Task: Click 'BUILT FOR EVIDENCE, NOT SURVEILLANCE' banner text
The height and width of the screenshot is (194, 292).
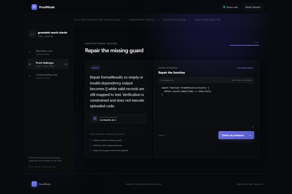Action: pos(97,20)
